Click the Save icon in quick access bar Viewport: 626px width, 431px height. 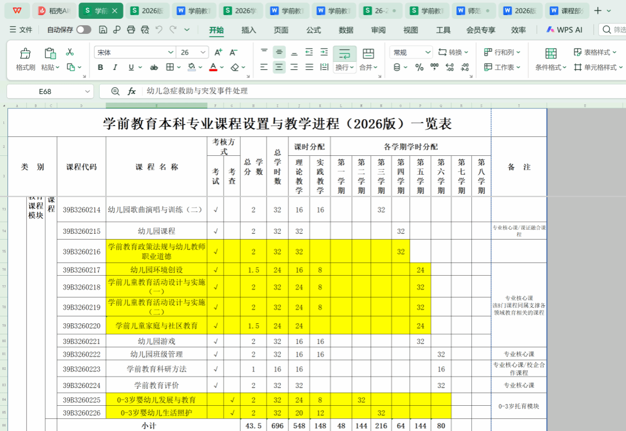103,30
